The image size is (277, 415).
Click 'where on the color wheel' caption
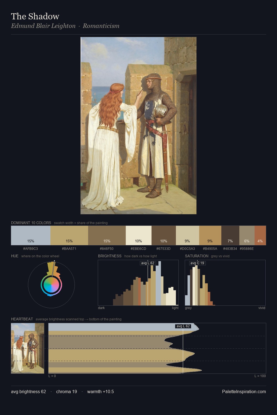coord(40,256)
